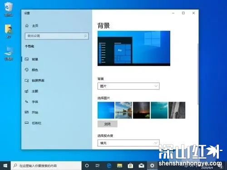Click the background preview image

(134, 49)
